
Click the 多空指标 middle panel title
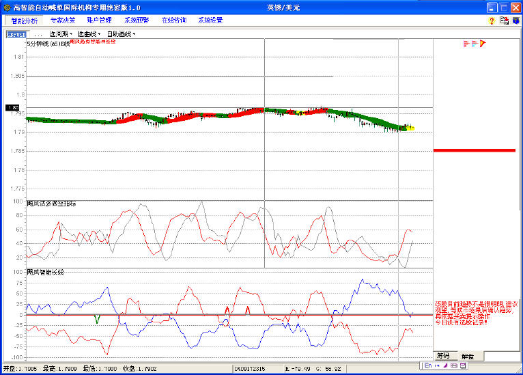(x=51, y=204)
